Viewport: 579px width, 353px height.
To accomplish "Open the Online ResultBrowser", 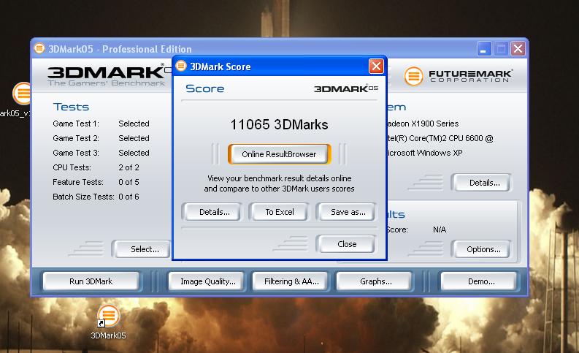I will (279, 154).
